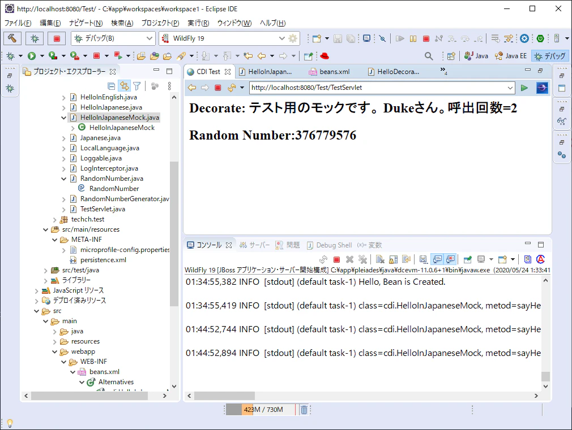This screenshot has height=430, width=572.
Task: Select LogInterceptor.java in the tree
Action: [x=109, y=168]
